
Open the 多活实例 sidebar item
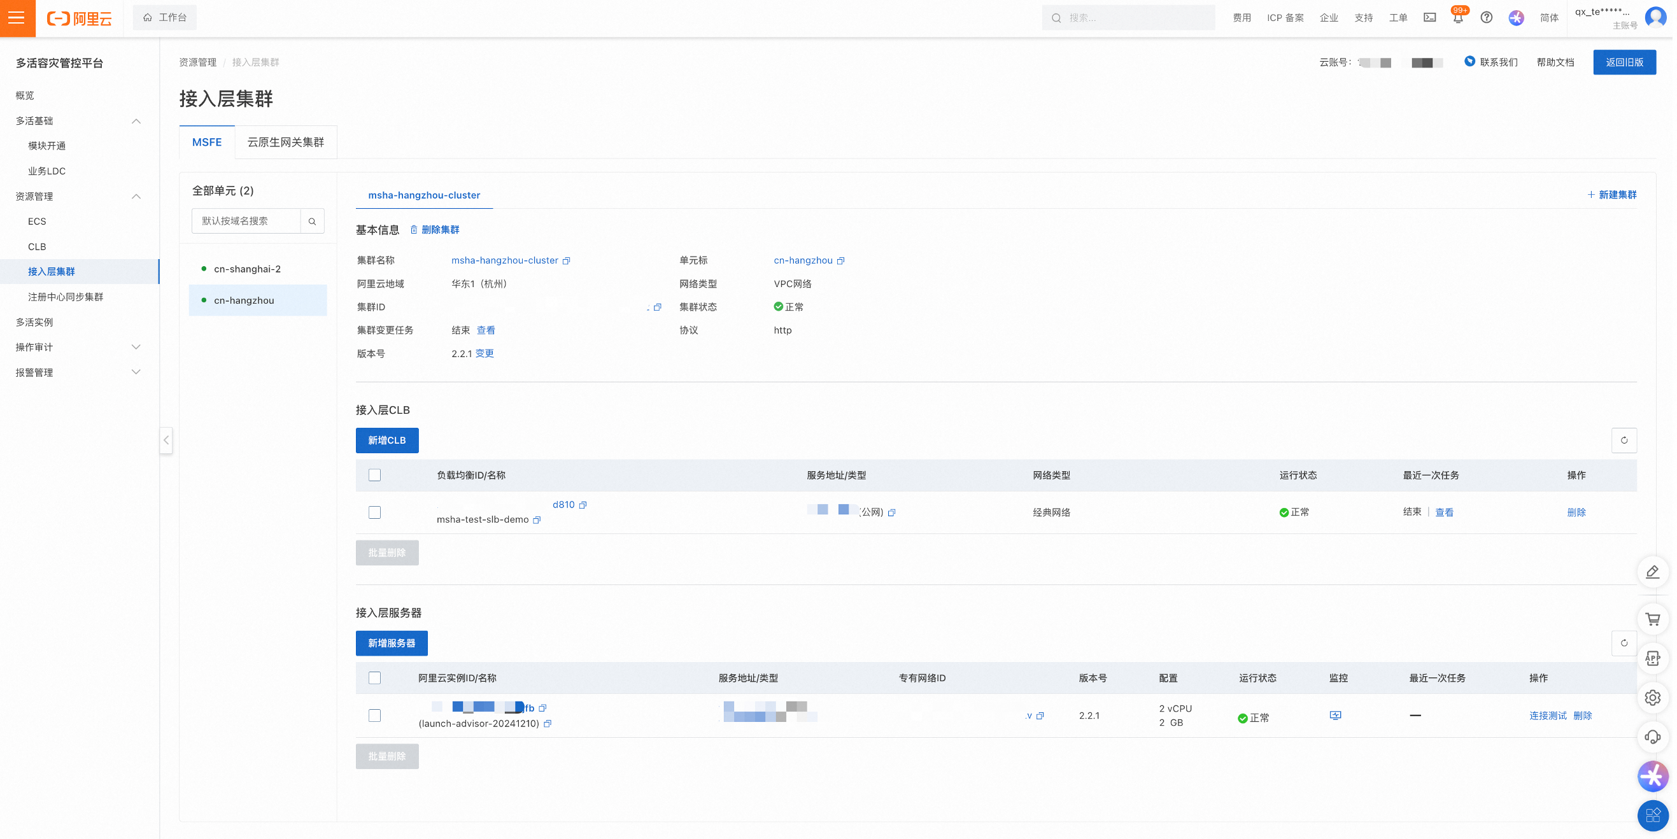pos(34,323)
